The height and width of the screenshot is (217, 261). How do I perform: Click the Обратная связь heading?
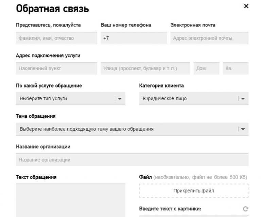click(x=52, y=8)
